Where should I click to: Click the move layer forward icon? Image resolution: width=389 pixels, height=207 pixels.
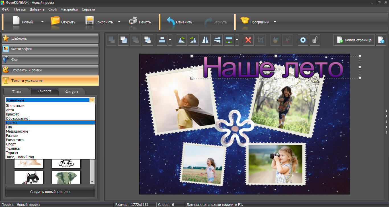(x=148, y=40)
